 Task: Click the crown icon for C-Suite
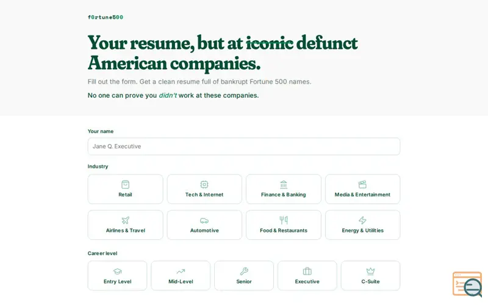click(370, 271)
